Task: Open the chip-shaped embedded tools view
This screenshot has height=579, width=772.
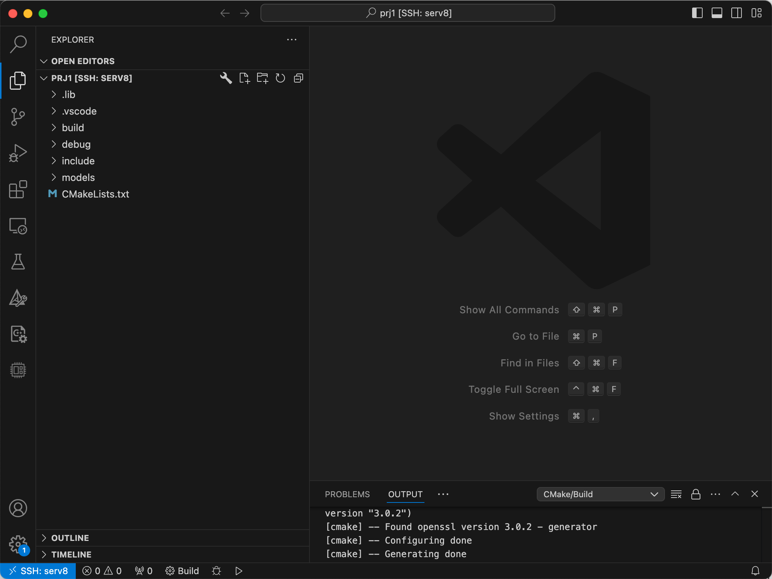Action: click(18, 370)
